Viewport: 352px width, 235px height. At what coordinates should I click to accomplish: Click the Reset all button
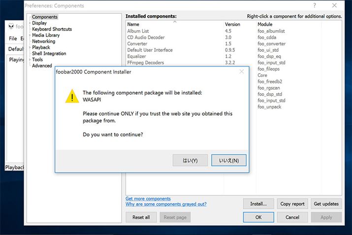pyautogui.click(x=141, y=217)
